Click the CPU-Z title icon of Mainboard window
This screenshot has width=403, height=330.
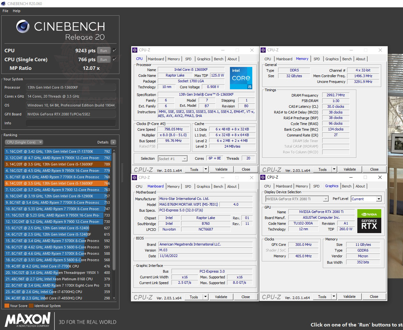(135, 178)
